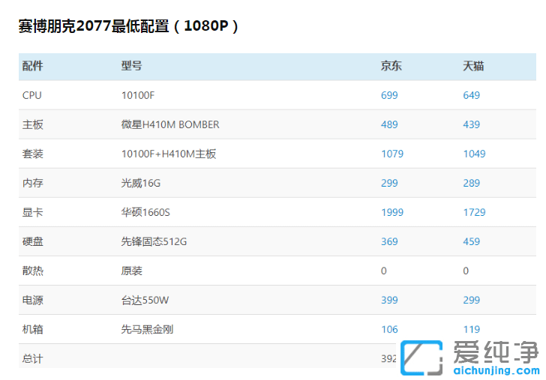Image resolution: width=546 pixels, height=380 pixels.
Task: Click 京东 price 369 for 先锋固态512G
Action: pyautogui.click(x=389, y=241)
